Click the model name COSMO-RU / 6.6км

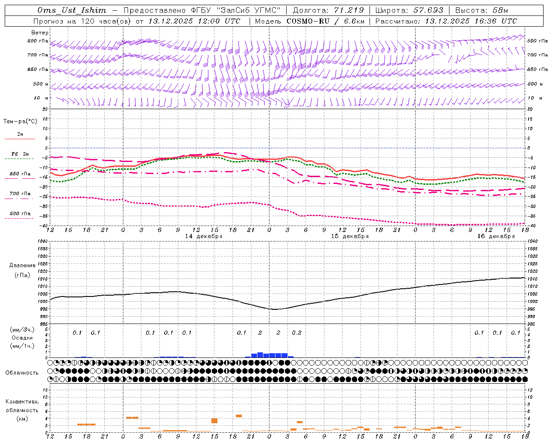click(x=325, y=21)
